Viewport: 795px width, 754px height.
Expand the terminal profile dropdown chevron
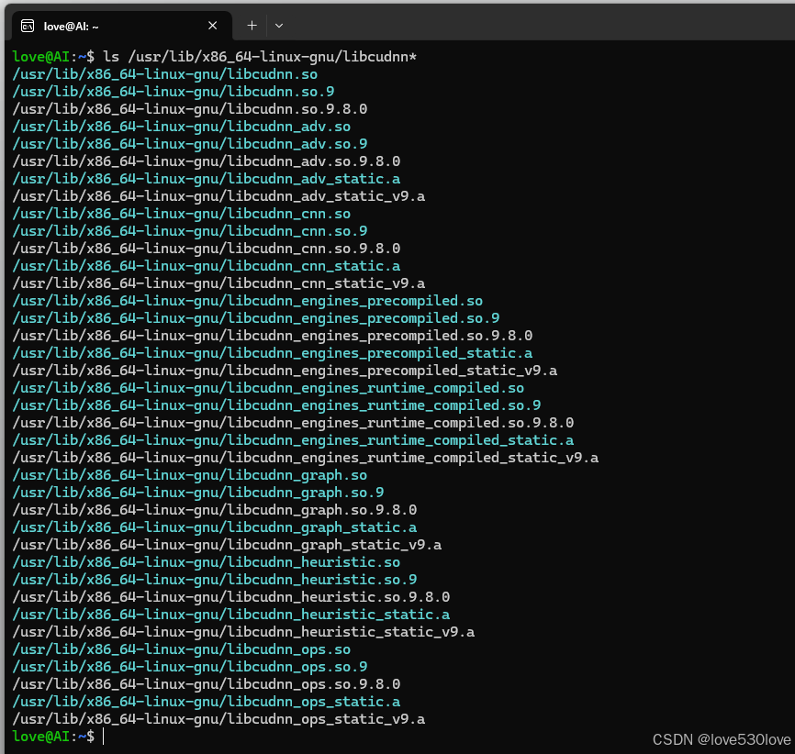[x=279, y=26]
